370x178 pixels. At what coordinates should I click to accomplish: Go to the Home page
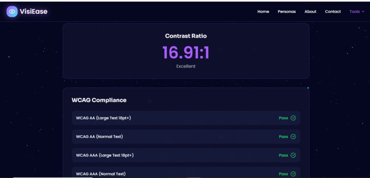[263, 11]
